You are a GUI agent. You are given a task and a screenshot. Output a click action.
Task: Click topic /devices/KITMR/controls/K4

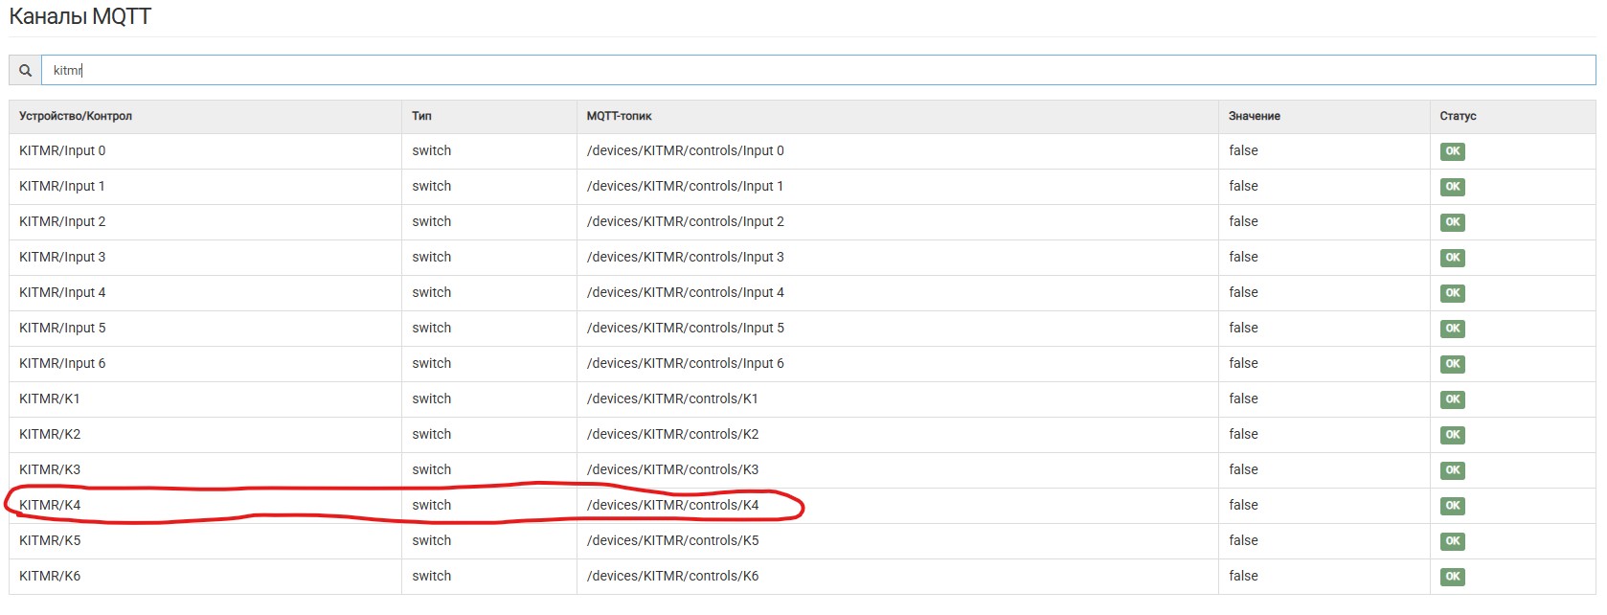[x=673, y=505]
